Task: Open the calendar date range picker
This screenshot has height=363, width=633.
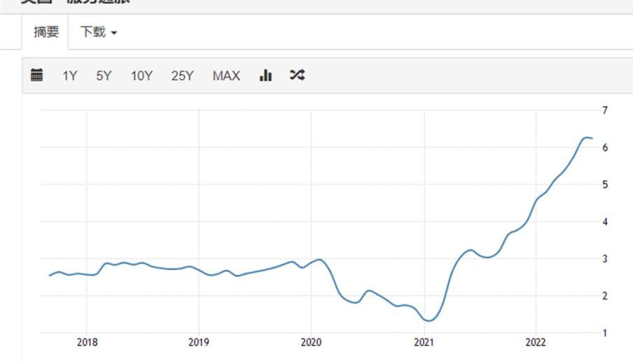Action: (37, 76)
